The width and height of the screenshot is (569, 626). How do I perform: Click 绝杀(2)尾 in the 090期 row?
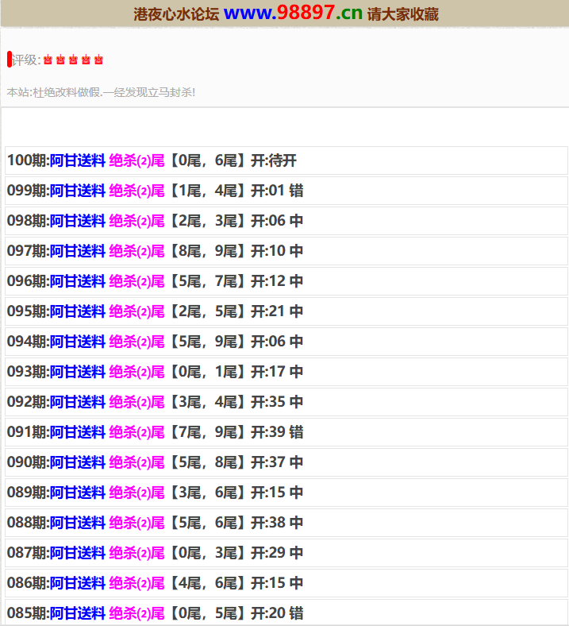click(136, 462)
